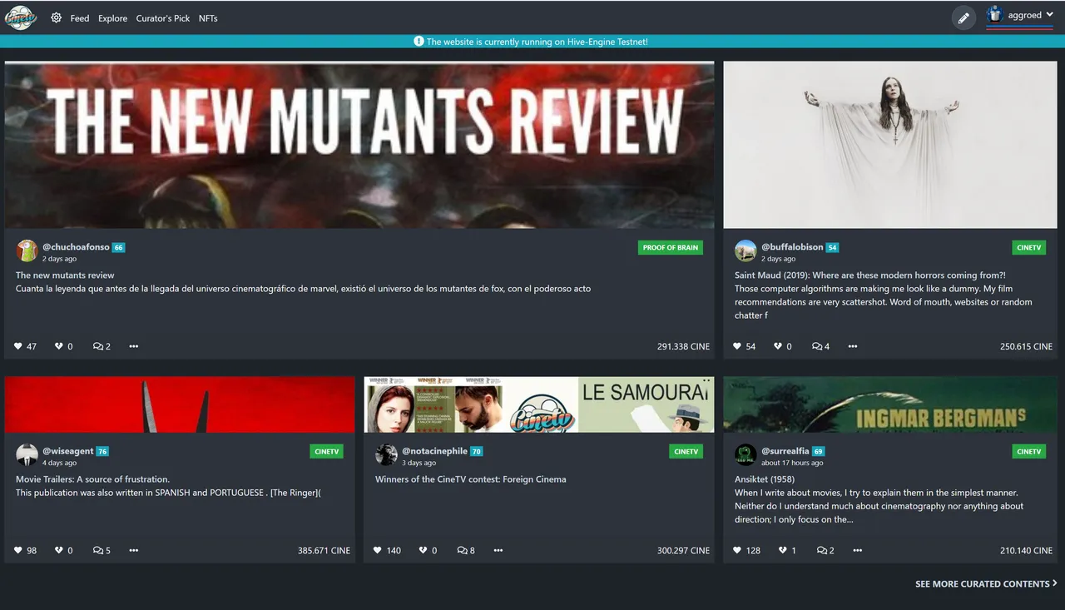Open more options on Ansiktet post
This screenshot has height=610, width=1065.
[858, 550]
